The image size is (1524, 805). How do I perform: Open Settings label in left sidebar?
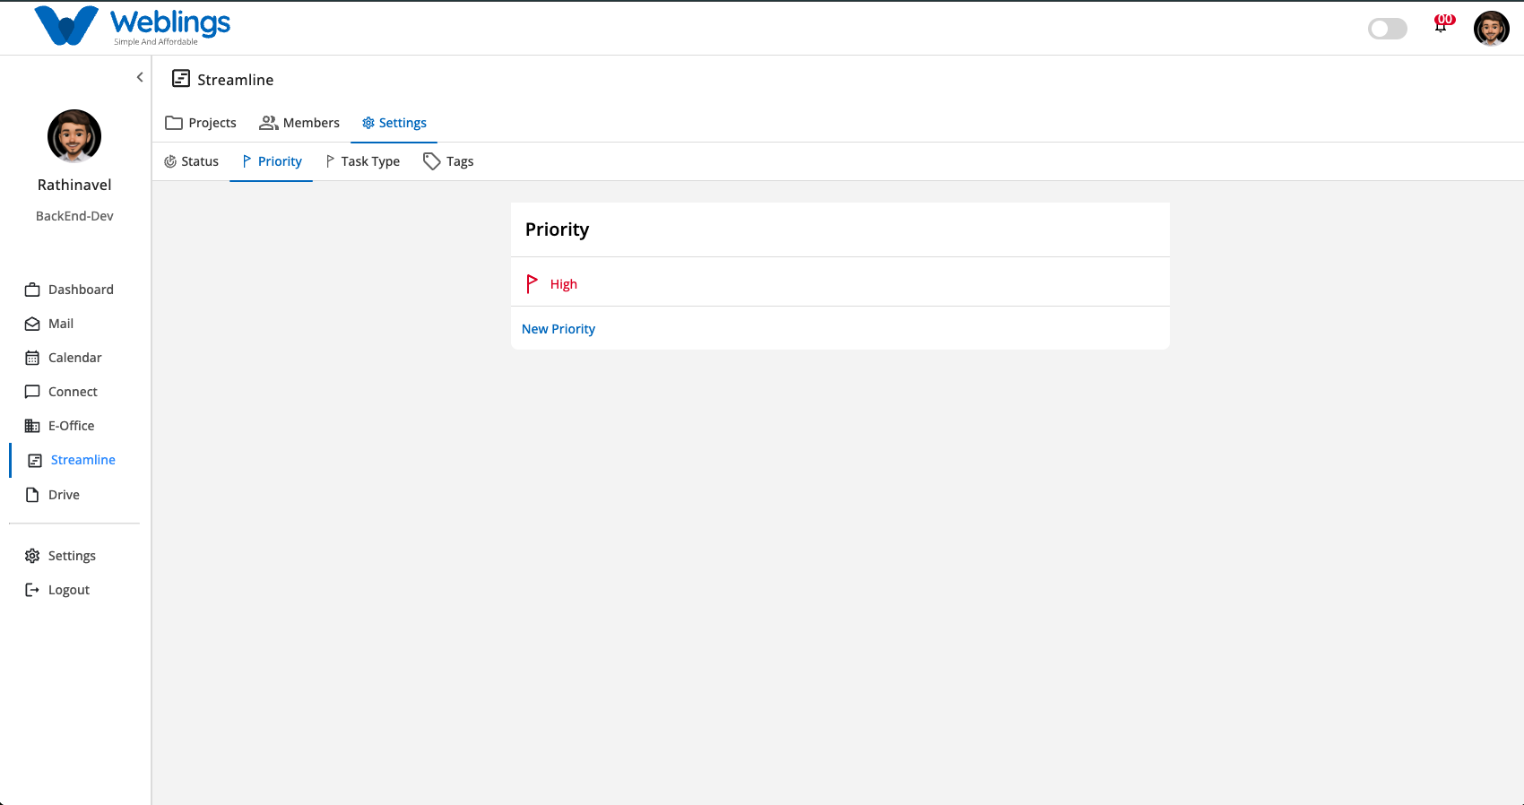pyautogui.click(x=72, y=556)
